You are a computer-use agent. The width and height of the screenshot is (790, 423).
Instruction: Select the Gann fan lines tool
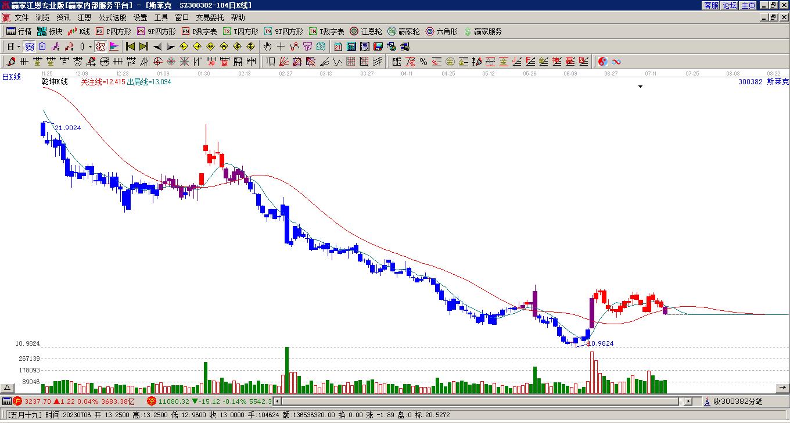pos(283,62)
